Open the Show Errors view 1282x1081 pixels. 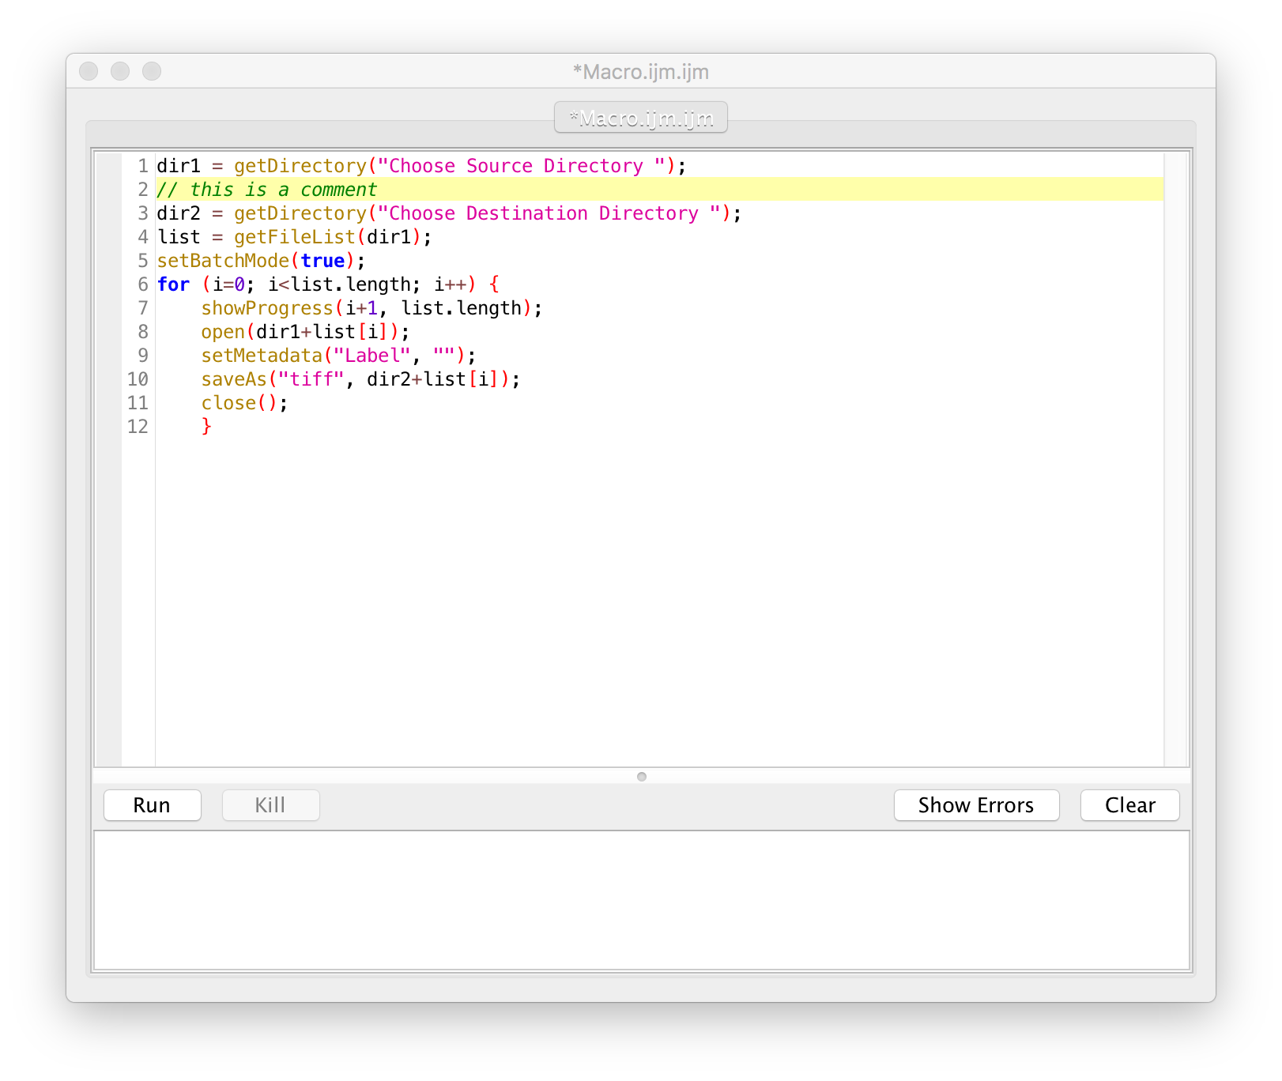pyautogui.click(x=976, y=805)
